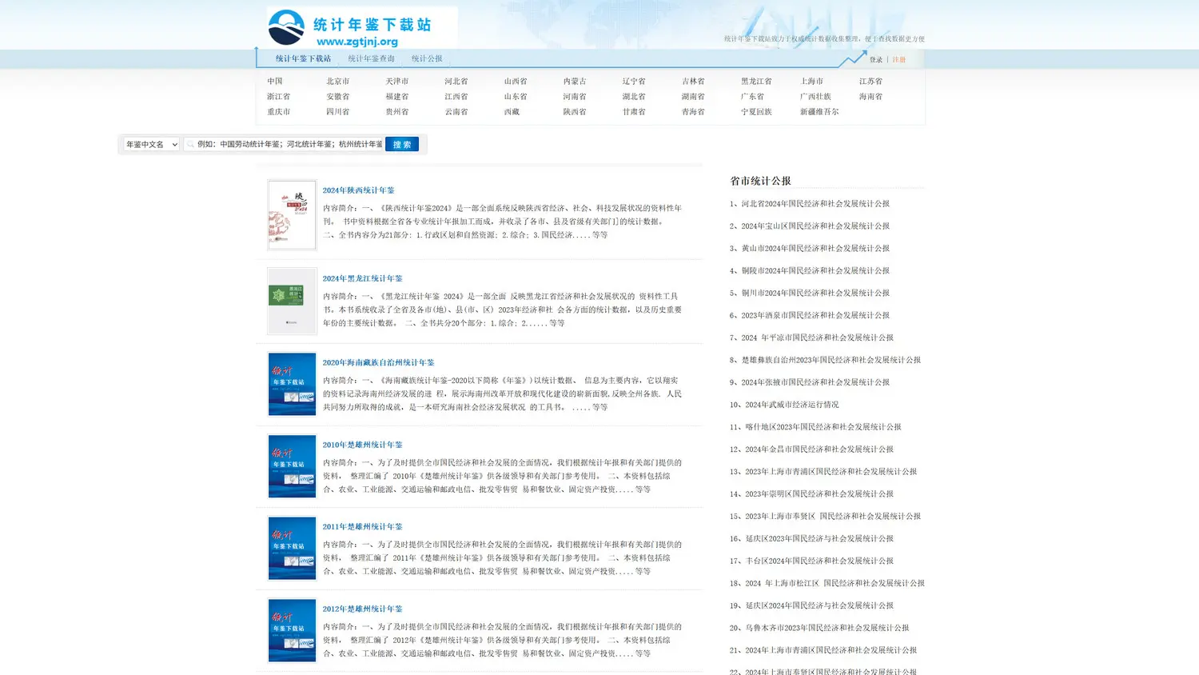
Task: Select 河南省 in region list
Action: (x=575, y=97)
